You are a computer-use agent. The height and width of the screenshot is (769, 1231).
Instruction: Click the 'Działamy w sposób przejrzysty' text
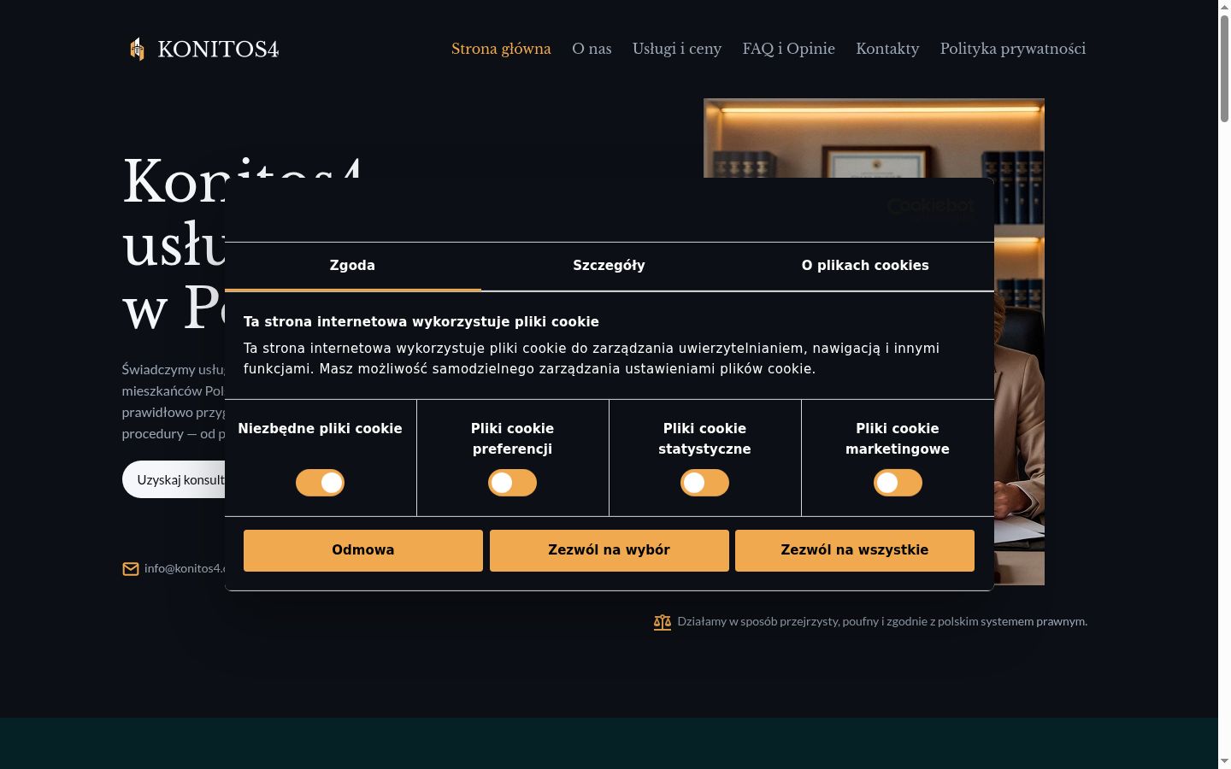(882, 622)
